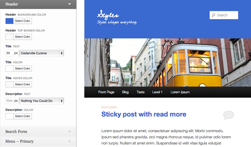The image size is (251, 147).
Task: Open the Sticky post with read more link
Action: tap(144, 114)
